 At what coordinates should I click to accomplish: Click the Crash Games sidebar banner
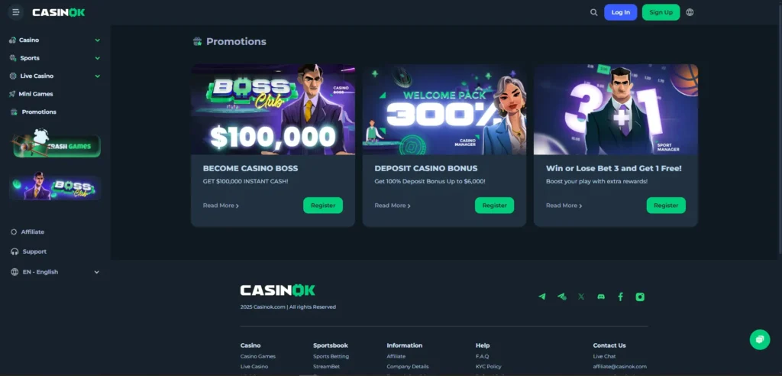click(55, 144)
